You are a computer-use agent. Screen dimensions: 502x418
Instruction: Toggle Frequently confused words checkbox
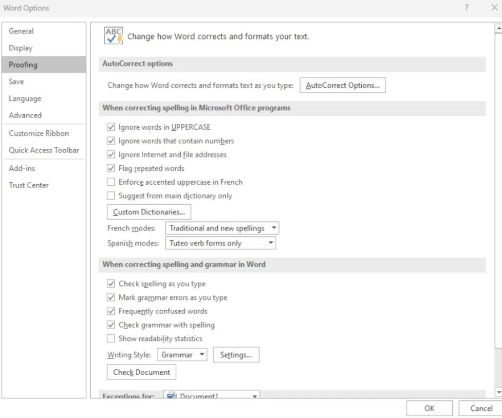tap(111, 311)
